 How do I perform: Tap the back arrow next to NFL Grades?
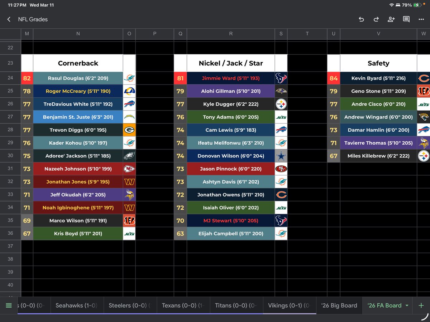click(9, 19)
